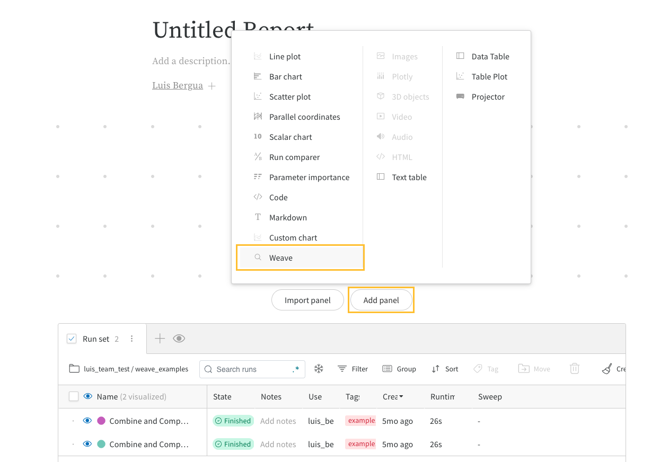Click the plus icon next to Luis Bergua
Screen dimensions: 669x462
coord(212,86)
